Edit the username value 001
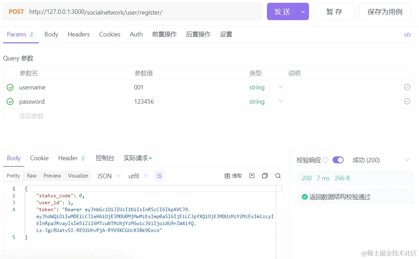This screenshot has width=419, height=259. [139, 87]
